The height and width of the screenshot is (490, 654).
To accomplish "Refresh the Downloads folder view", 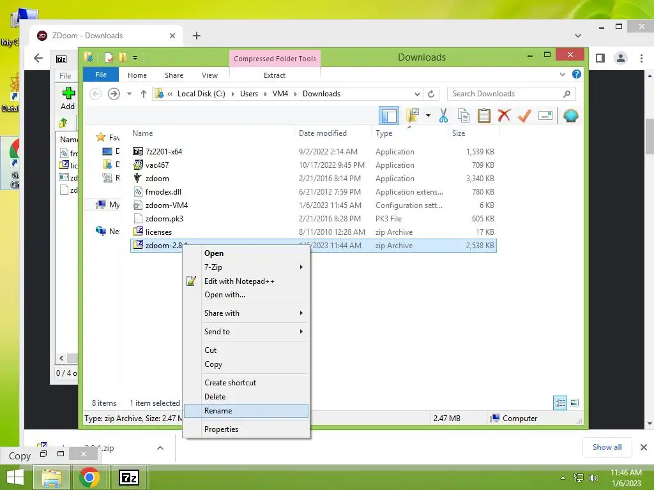I will 431,94.
